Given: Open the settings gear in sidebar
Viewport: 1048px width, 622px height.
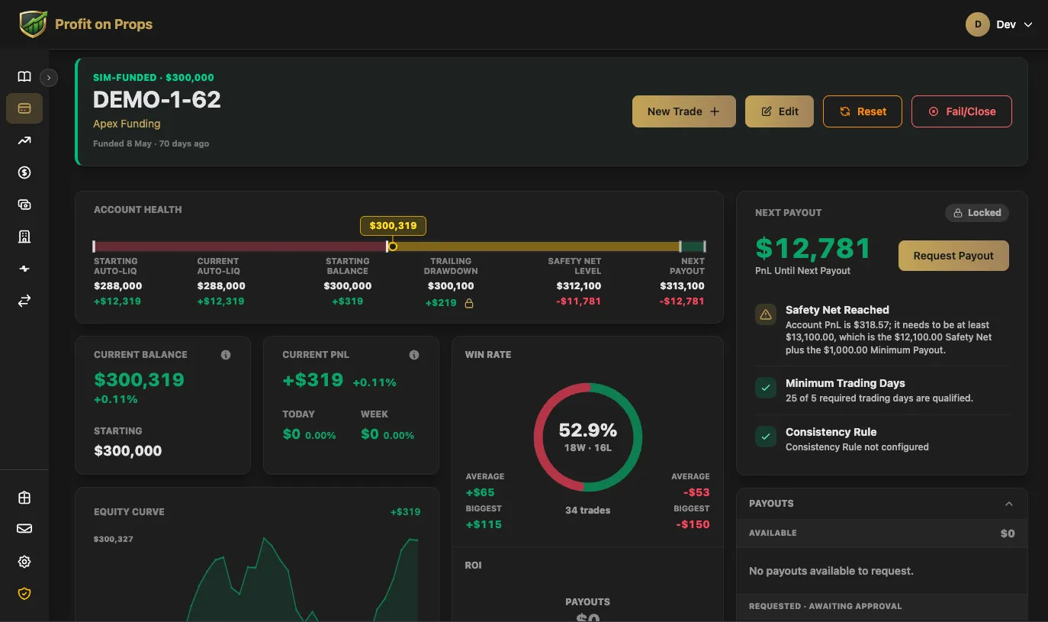Looking at the screenshot, I should point(24,562).
